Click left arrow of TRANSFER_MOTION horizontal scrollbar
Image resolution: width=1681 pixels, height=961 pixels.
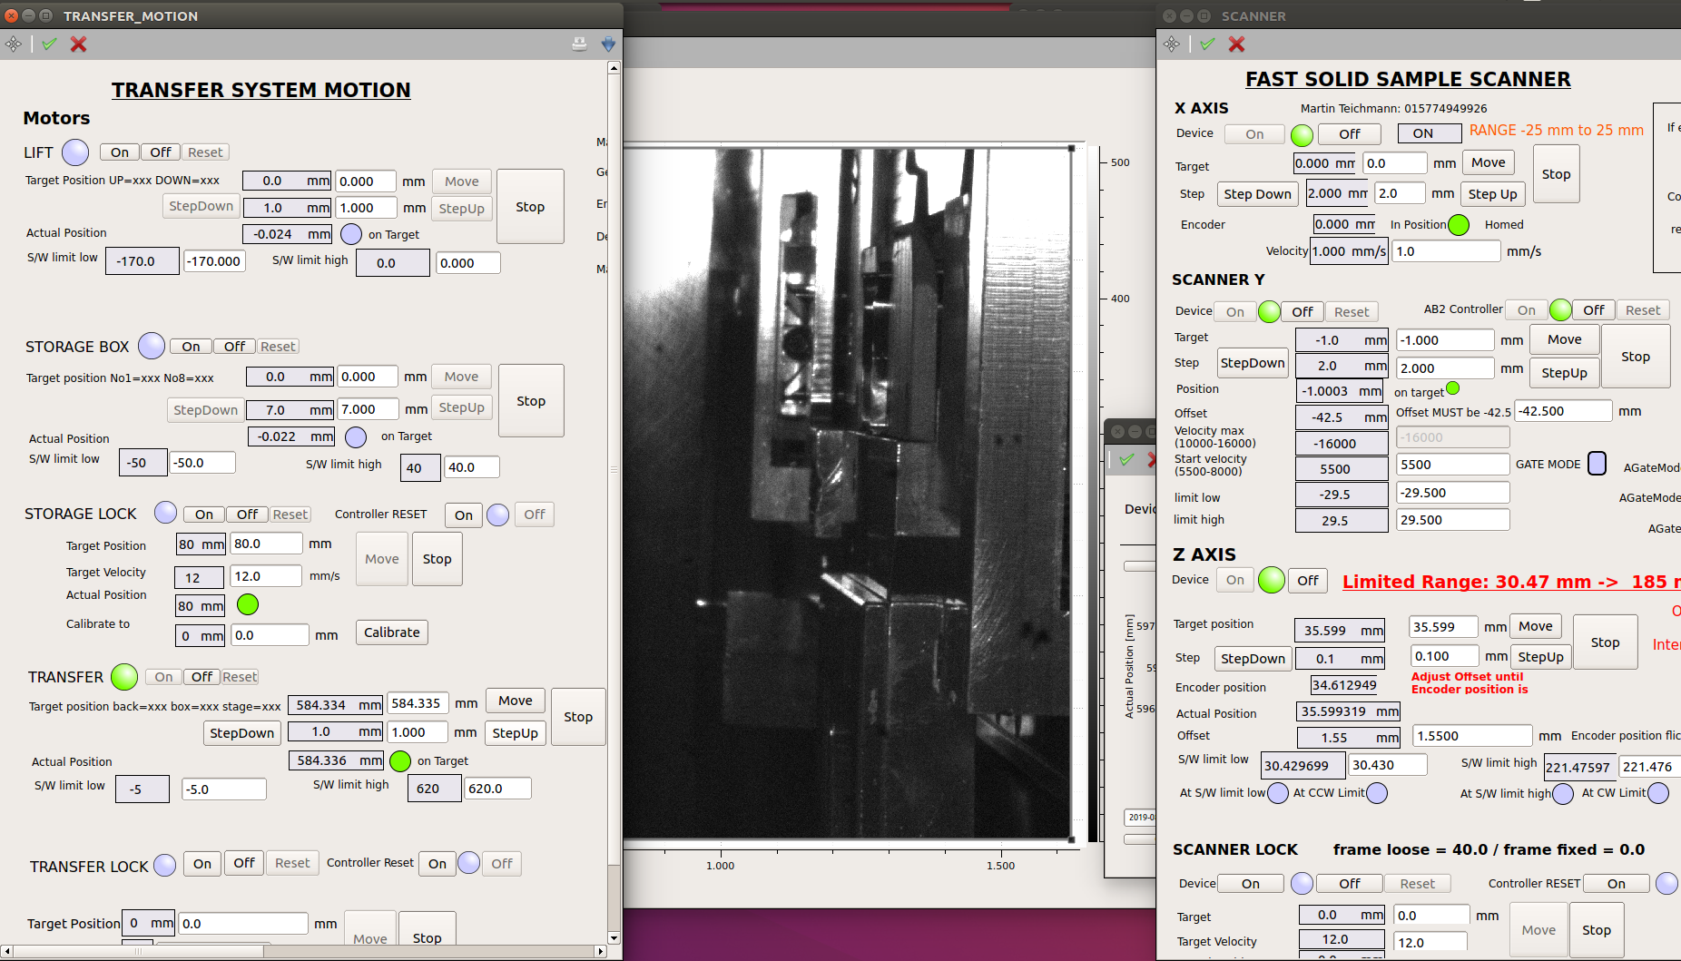pyautogui.click(x=6, y=951)
